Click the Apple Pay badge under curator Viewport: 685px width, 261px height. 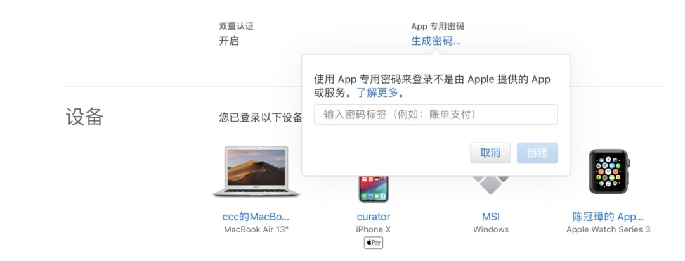pos(373,243)
